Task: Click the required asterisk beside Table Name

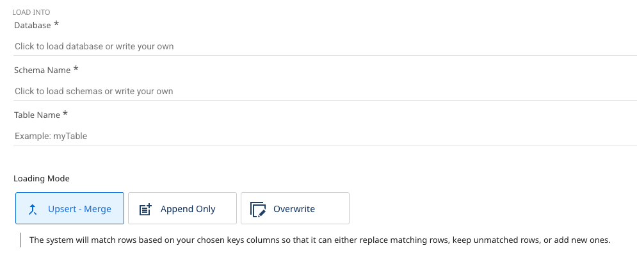Action: 65,113
